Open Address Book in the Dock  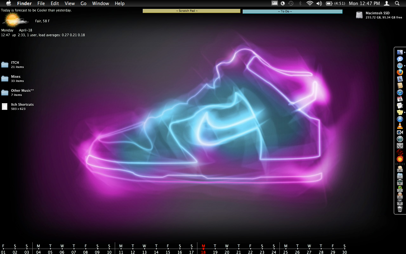click(x=400, y=85)
